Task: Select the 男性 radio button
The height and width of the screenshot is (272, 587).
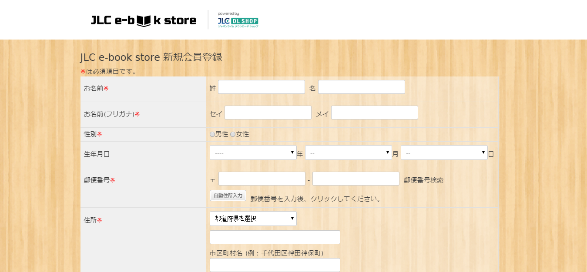Action: point(212,134)
